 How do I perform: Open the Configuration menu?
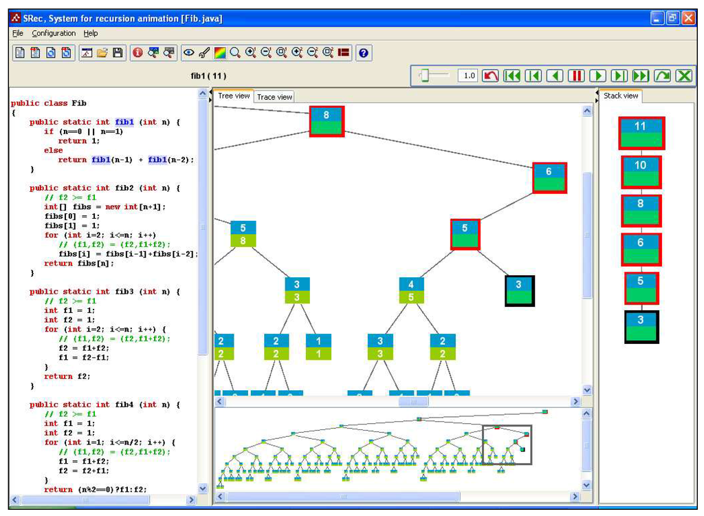pyautogui.click(x=53, y=33)
